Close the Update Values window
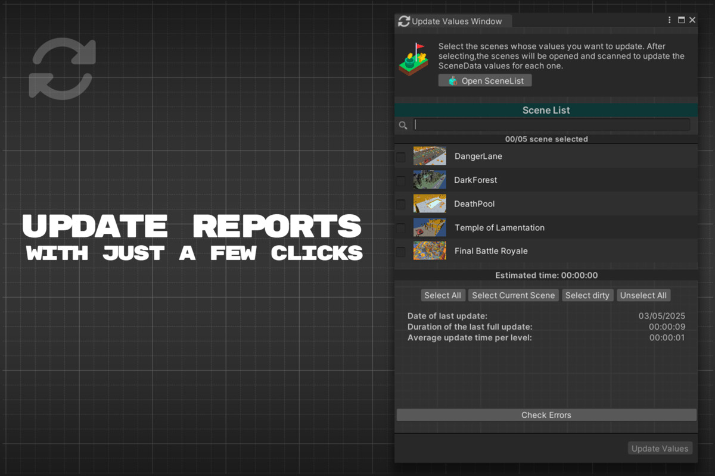The image size is (715, 476). pyautogui.click(x=692, y=20)
